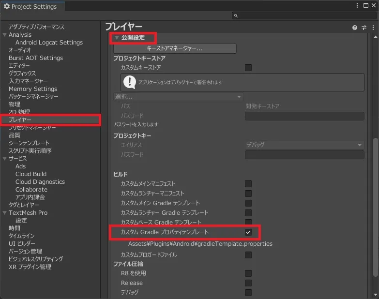Image resolution: width=379 pixels, height=299 pixels.
Task: Open アプリ内課金 service settings
Action: 30,197
